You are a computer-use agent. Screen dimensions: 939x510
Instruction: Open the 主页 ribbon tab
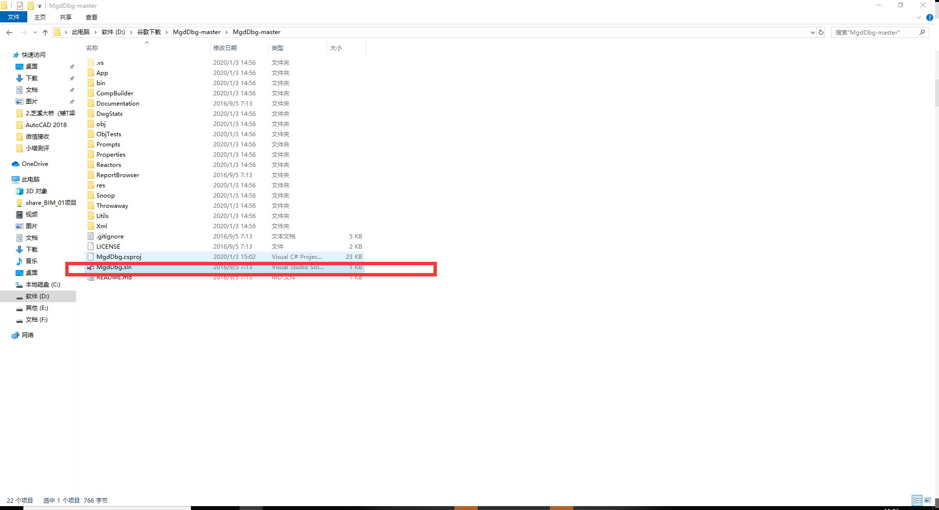[x=40, y=17]
